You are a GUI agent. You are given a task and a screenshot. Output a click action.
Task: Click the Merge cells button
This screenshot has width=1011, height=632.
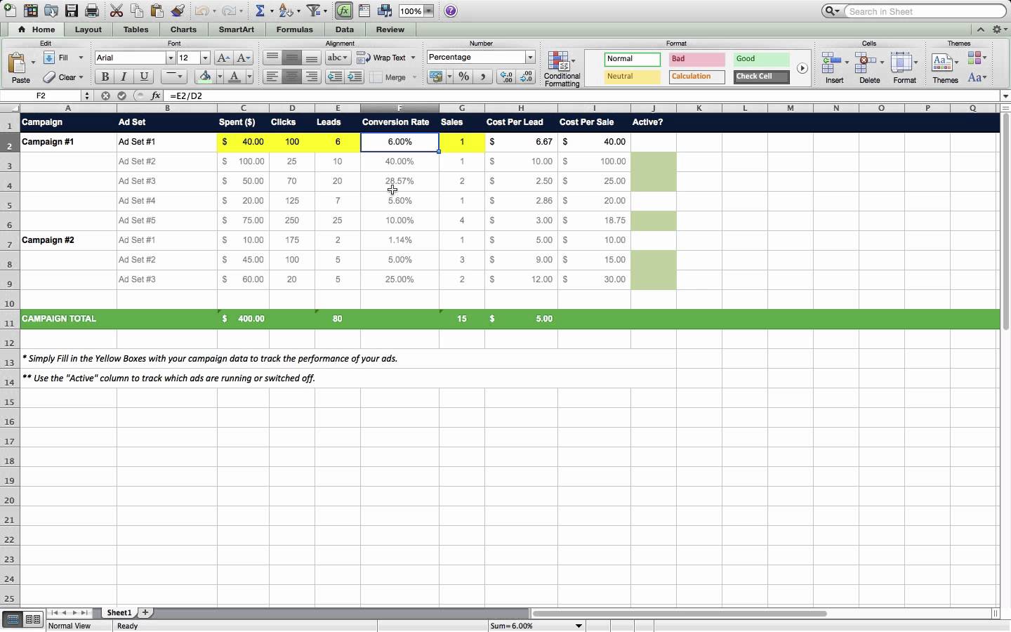point(392,78)
